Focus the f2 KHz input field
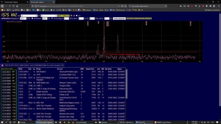Image resolution: width=221 pixels, height=124 pixels. 92,19
